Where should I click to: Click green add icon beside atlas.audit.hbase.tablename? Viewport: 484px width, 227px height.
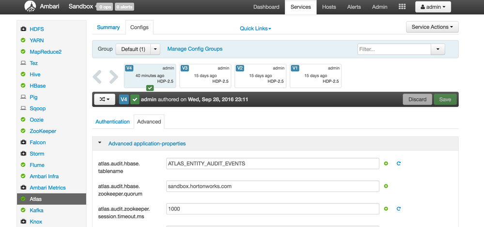[386, 164]
